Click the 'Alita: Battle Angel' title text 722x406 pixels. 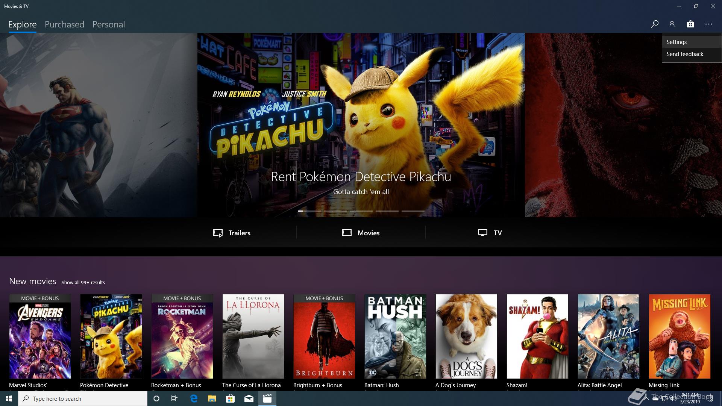[x=599, y=385]
